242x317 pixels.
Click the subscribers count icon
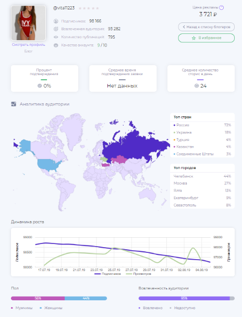56,21
